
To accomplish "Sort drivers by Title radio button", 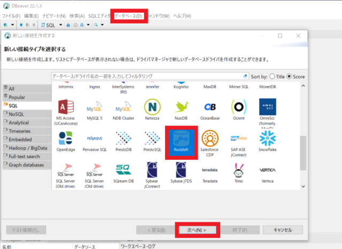I will click(272, 76).
